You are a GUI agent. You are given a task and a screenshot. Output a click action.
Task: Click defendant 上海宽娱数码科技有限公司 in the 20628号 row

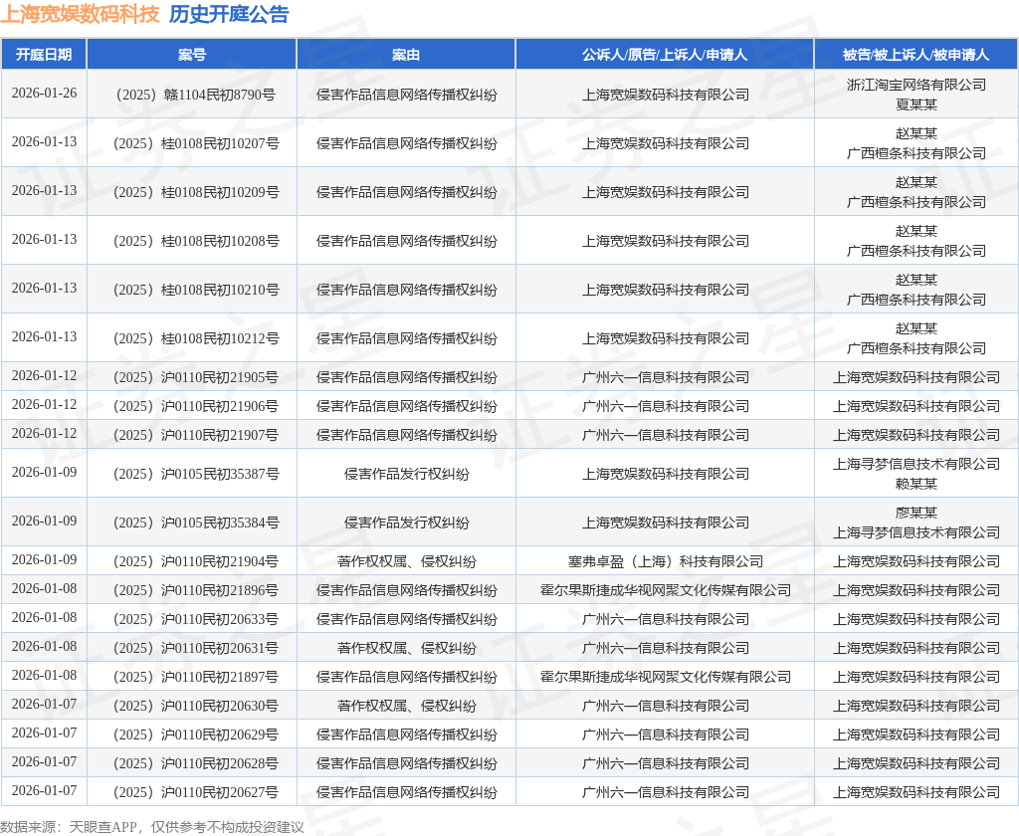[x=917, y=763]
